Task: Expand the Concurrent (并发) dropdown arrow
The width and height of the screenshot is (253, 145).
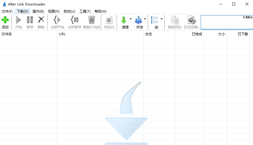Action: tap(145, 19)
